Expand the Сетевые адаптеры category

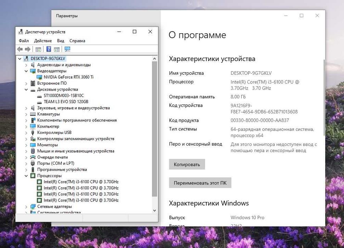point(26,207)
